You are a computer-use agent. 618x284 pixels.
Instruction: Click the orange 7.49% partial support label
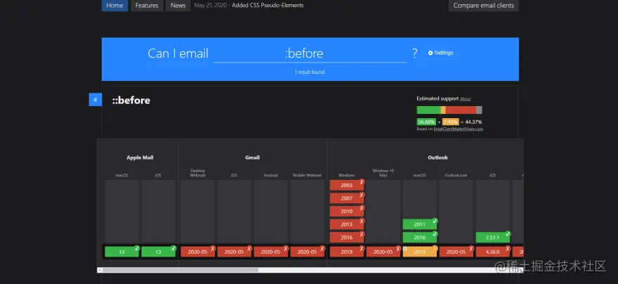(x=450, y=122)
